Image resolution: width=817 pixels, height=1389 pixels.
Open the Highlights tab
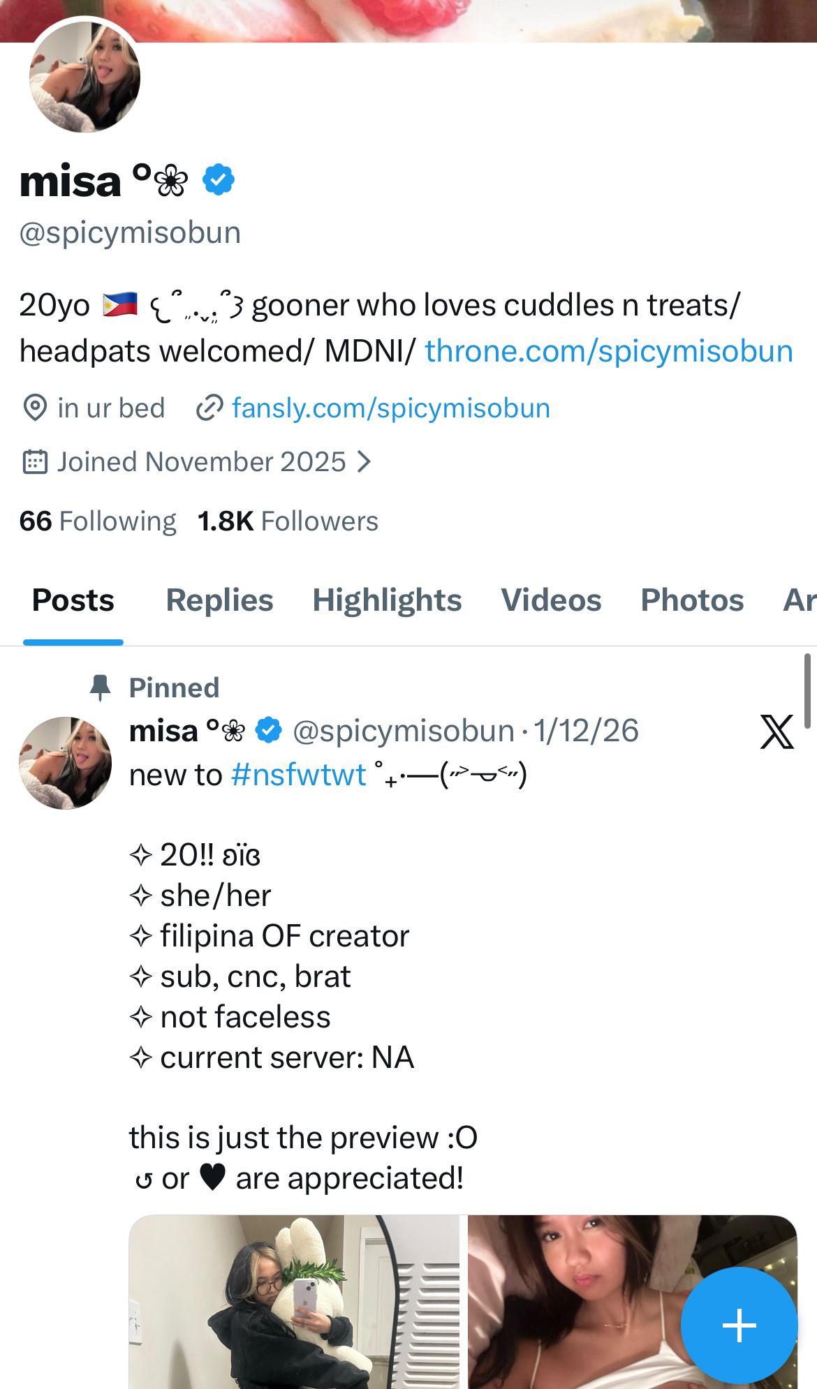pyautogui.click(x=387, y=600)
